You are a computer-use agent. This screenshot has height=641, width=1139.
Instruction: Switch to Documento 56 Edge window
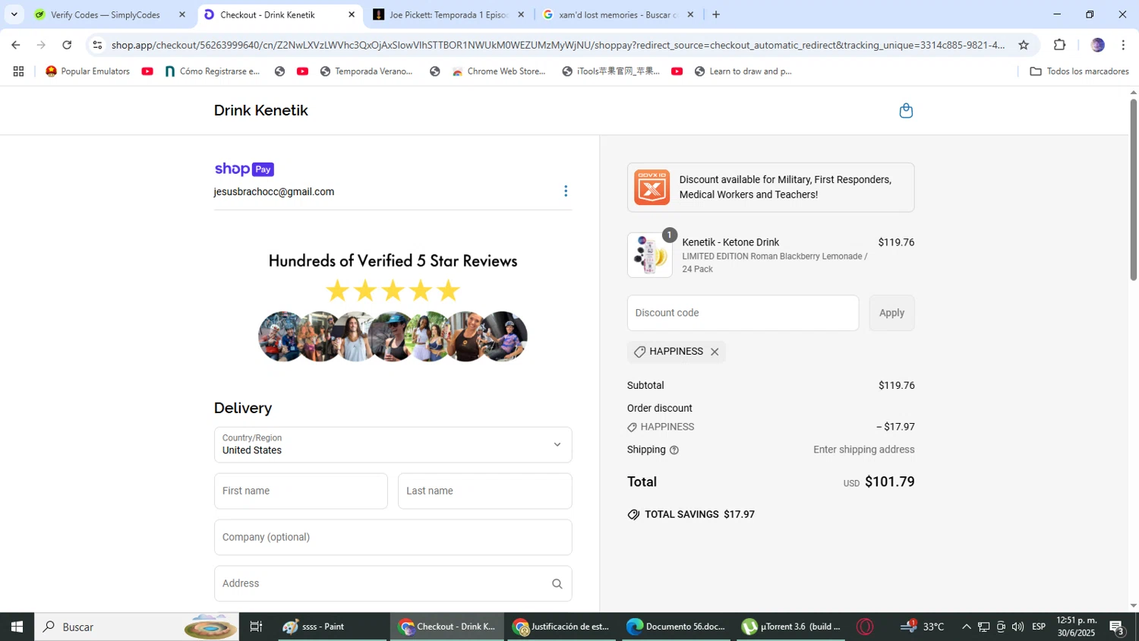pyautogui.click(x=676, y=627)
